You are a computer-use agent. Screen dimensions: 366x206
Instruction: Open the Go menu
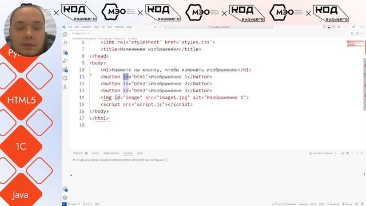(104, 27)
